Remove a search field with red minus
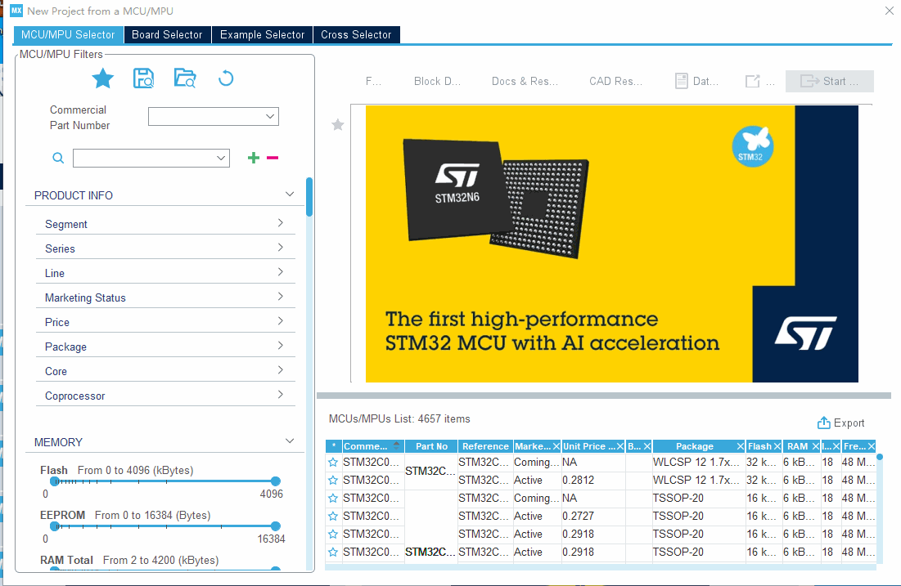The image size is (901, 586). [x=273, y=158]
